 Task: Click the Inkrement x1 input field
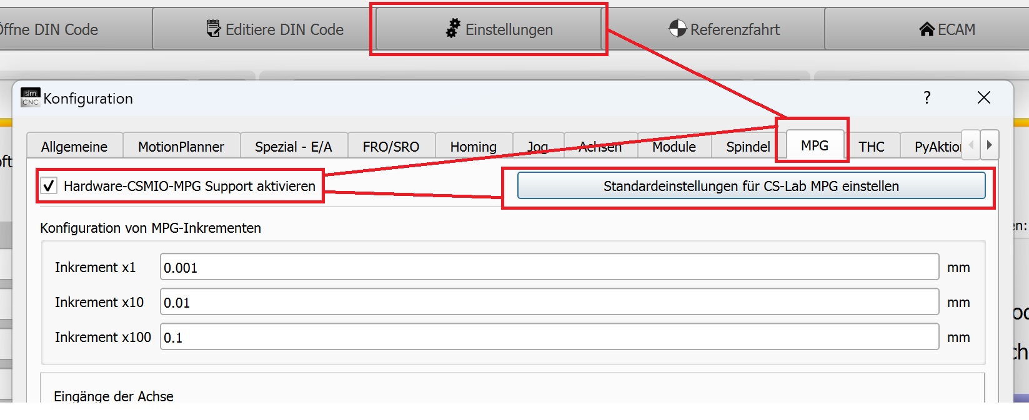click(x=549, y=267)
